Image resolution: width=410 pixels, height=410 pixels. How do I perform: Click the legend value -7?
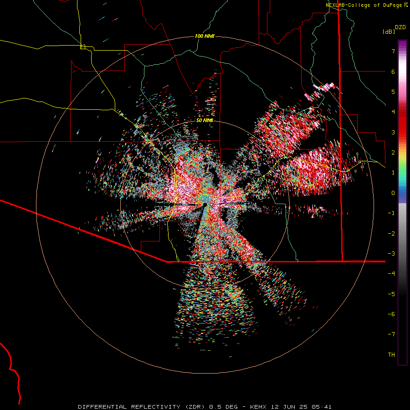click(391, 334)
